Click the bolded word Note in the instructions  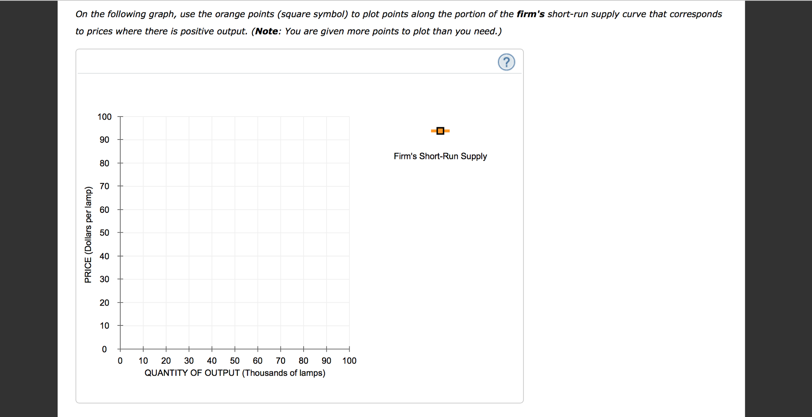point(267,31)
